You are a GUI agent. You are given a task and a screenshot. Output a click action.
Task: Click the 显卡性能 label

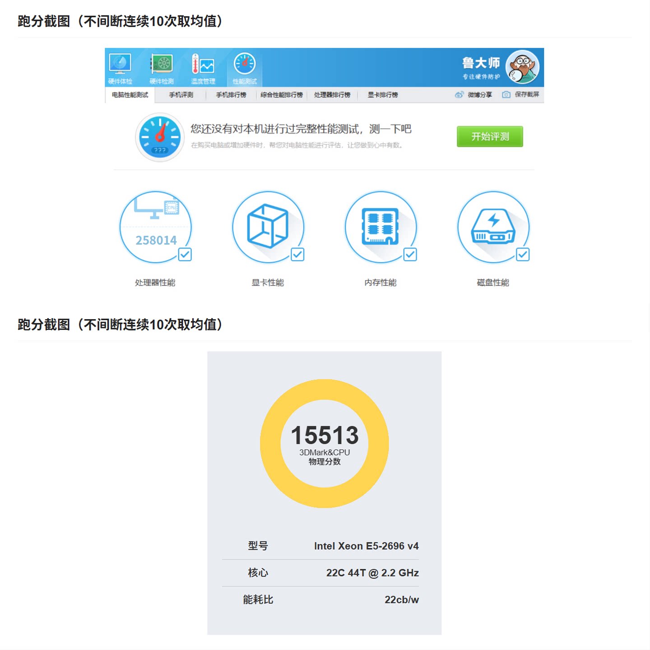point(268,283)
